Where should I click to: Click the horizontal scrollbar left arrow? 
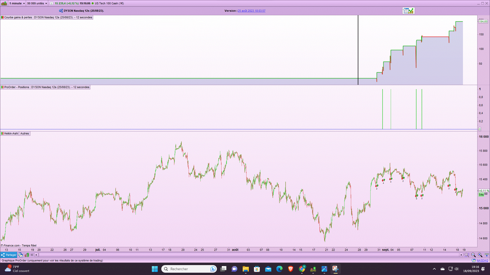pyautogui.click(x=36, y=255)
